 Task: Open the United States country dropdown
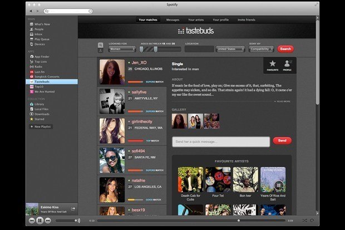click(x=230, y=49)
